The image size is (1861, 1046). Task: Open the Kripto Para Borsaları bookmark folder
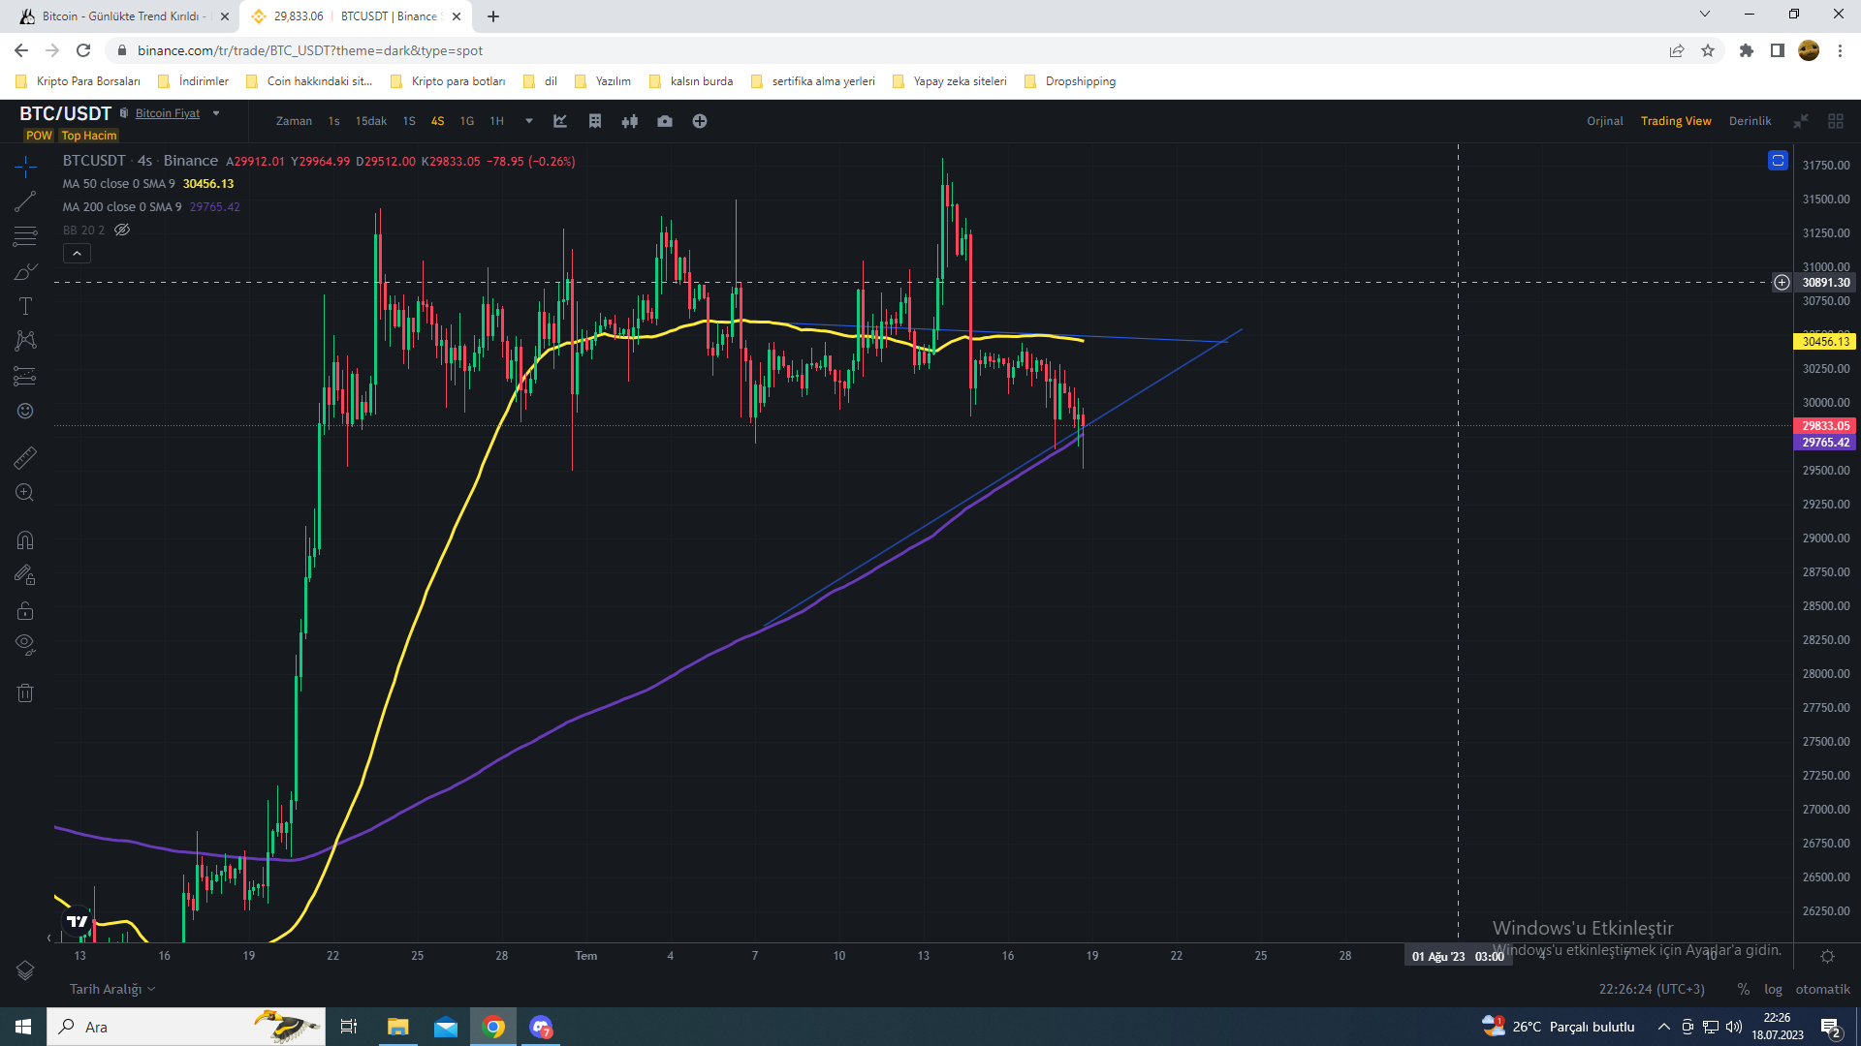click(79, 81)
